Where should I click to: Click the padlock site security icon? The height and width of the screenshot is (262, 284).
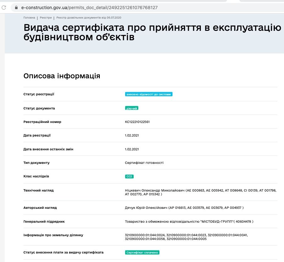pyautogui.click(x=16, y=8)
